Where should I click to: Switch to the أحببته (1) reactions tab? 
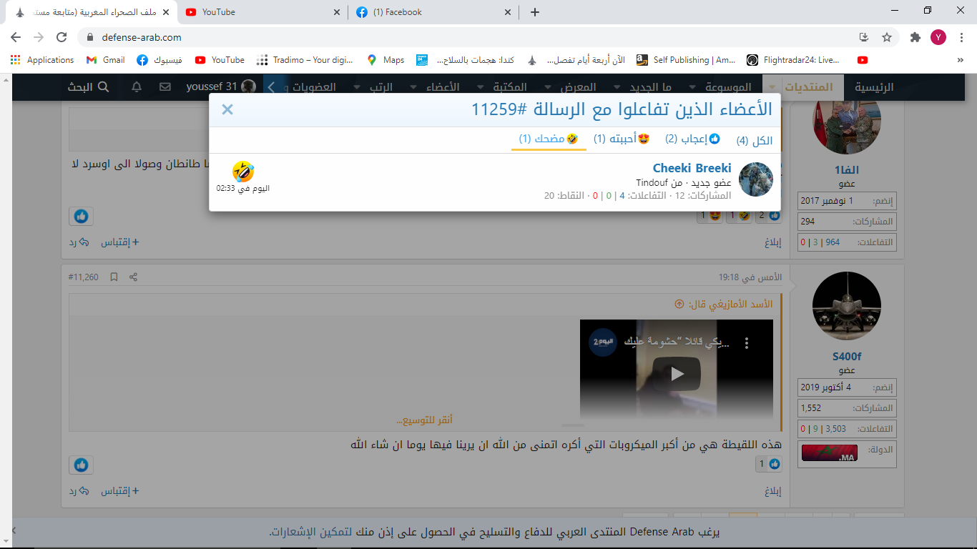click(621, 139)
